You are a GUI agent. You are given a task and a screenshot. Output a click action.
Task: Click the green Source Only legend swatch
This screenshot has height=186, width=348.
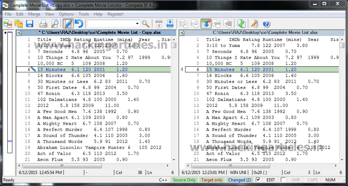(x=184, y=180)
